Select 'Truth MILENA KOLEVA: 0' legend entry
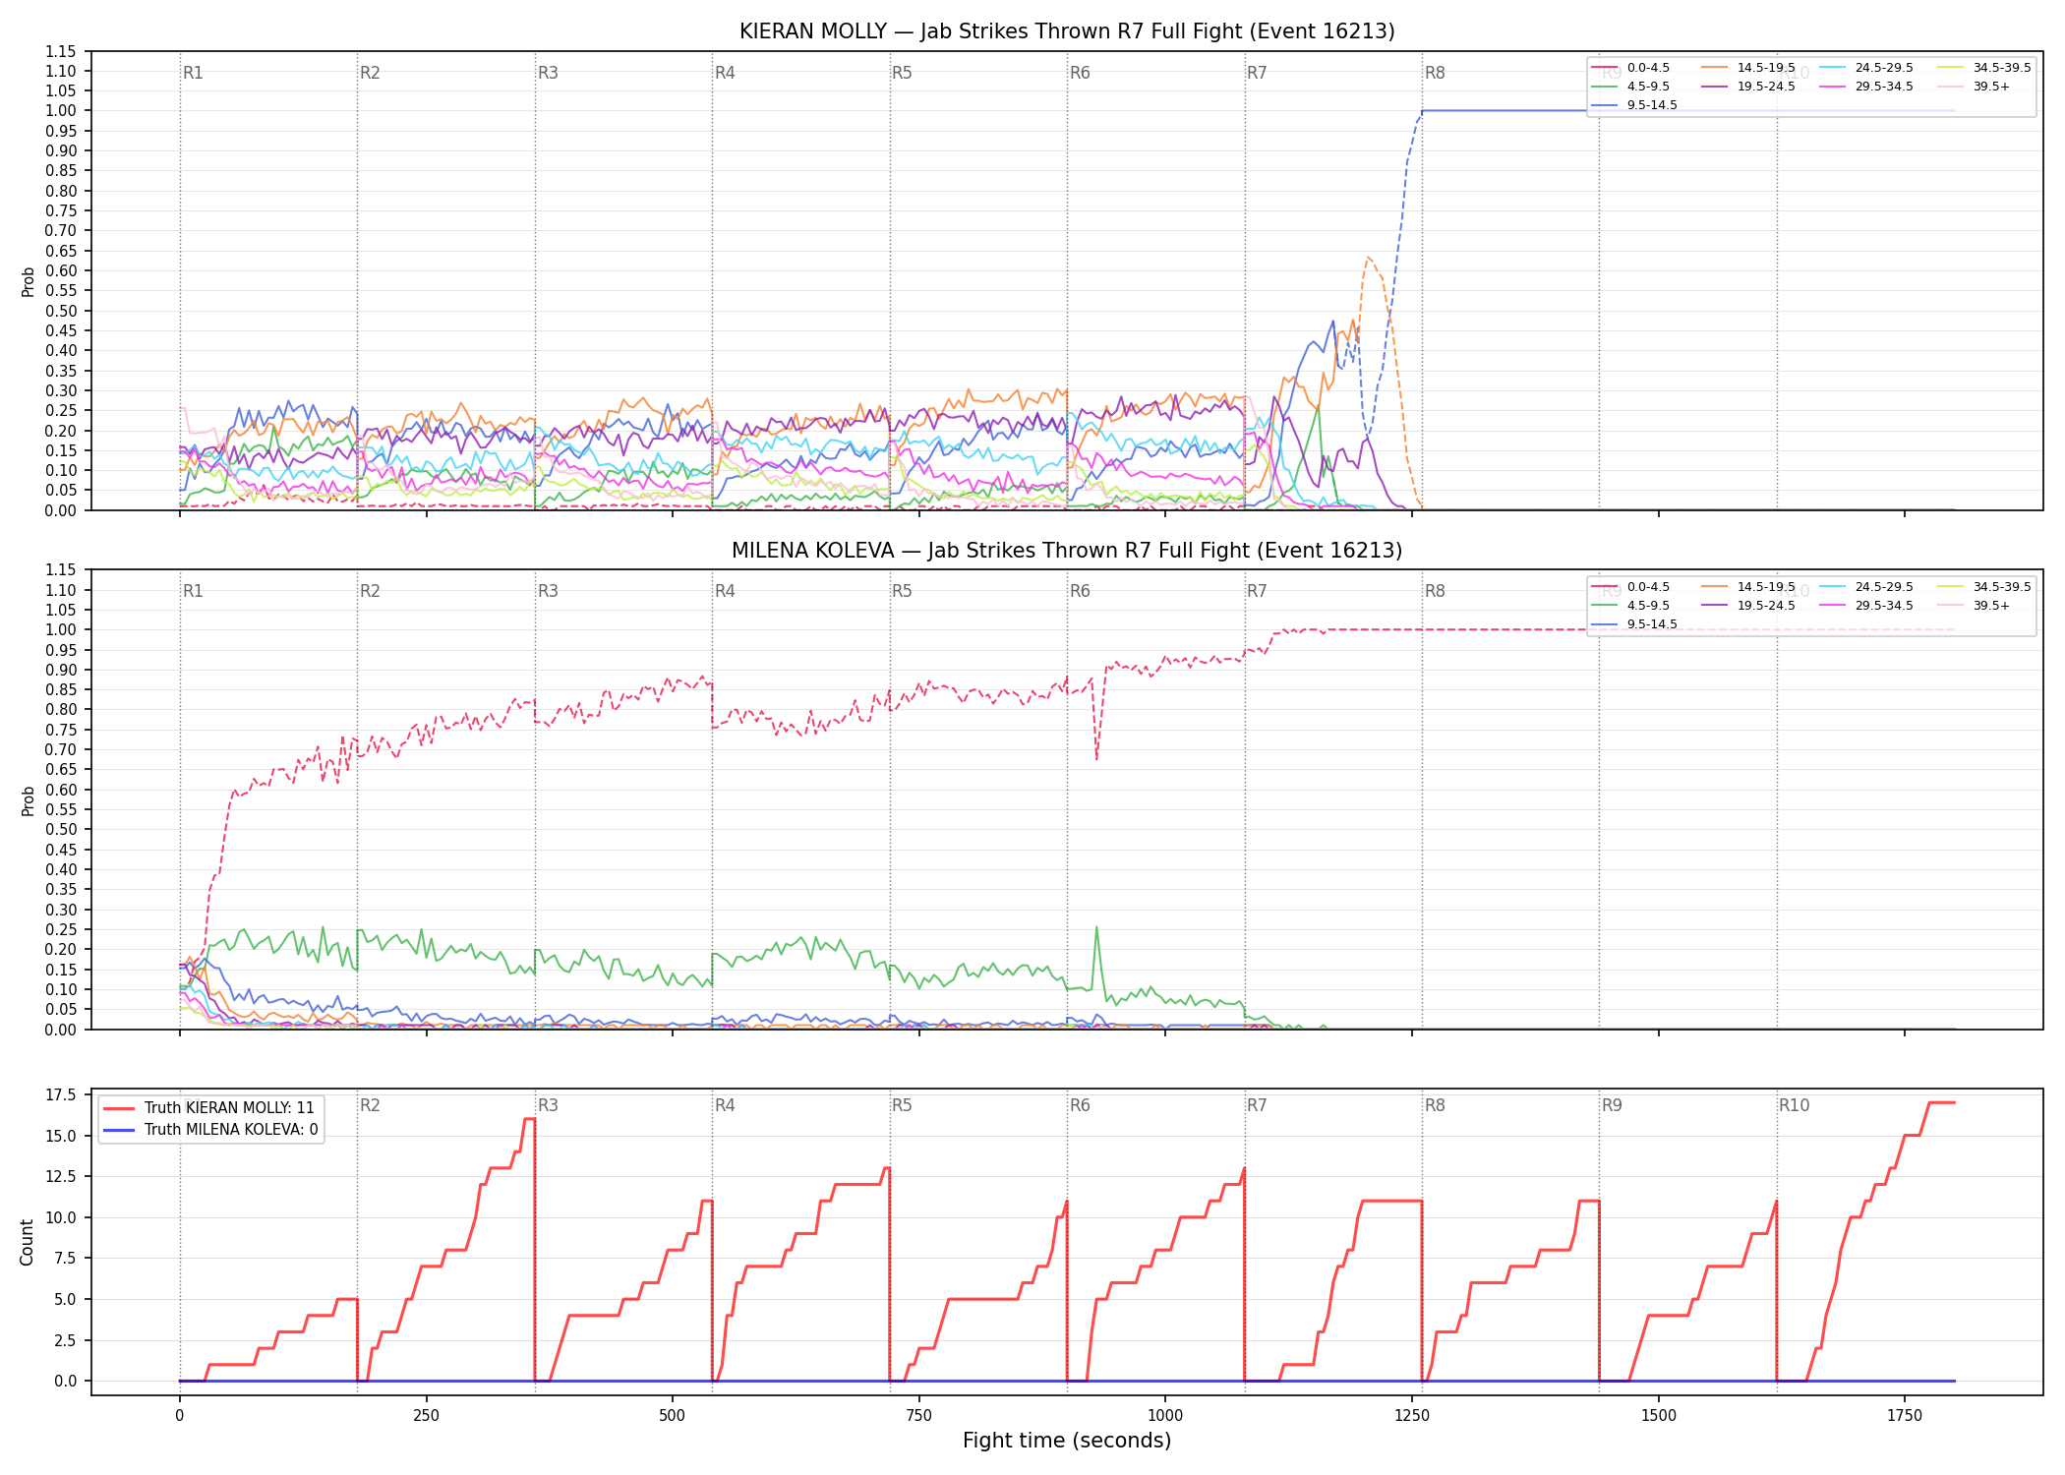Viewport: 2065px width, 1475px height. coord(210,1130)
